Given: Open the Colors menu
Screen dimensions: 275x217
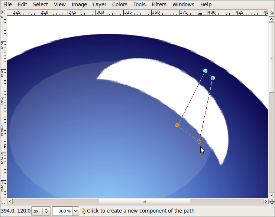Looking at the screenshot, I should pos(120,4).
